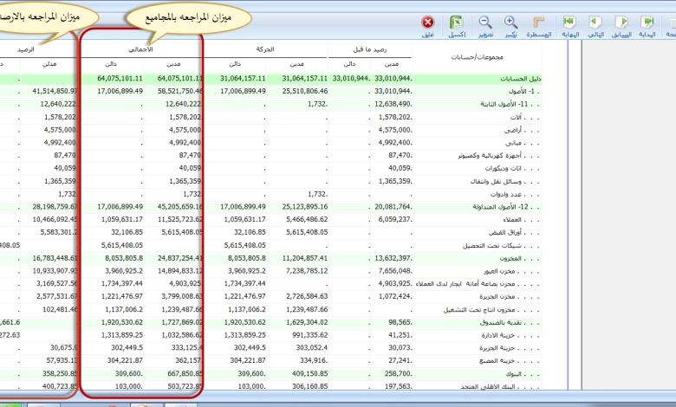The width and height of the screenshot is (676, 407).
Task: Click the value 6,059,237.
Action: pyautogui.click(x=395, y=220)
